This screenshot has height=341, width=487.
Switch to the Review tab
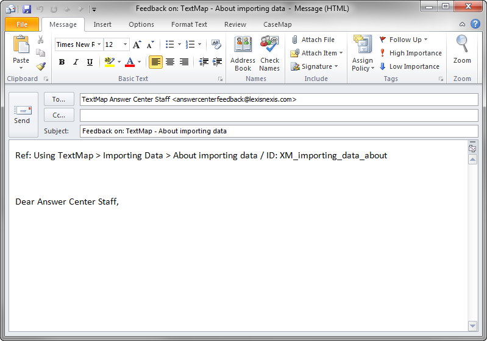coord(235,24)
